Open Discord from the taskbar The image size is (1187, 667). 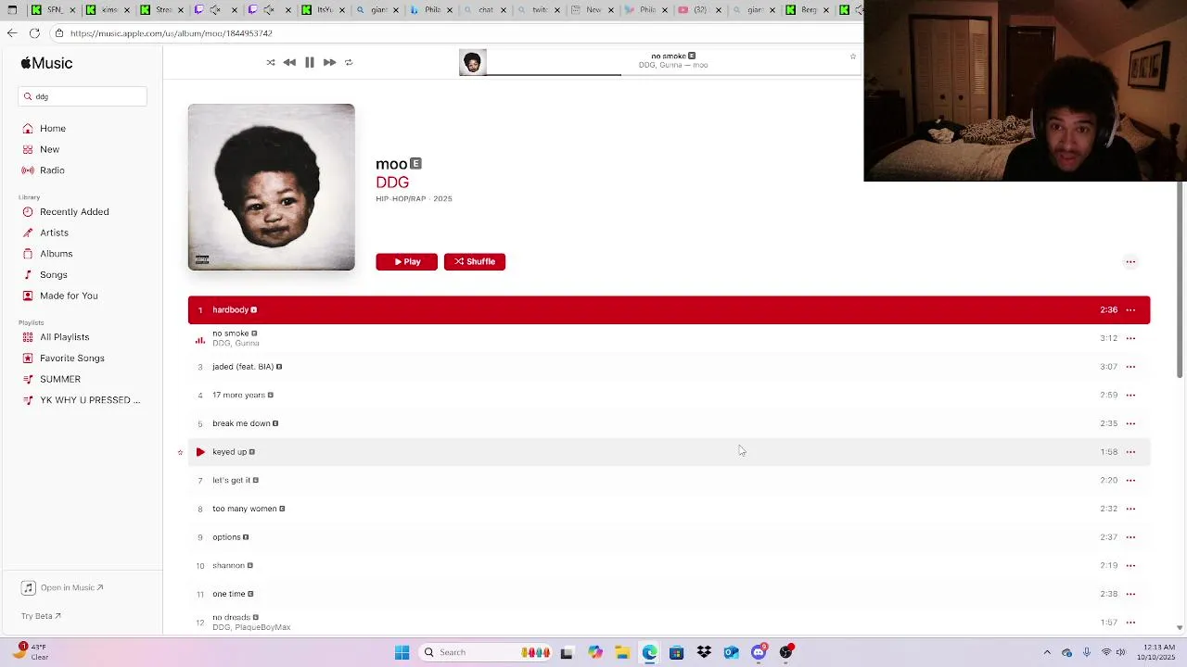pyautogui.click(x=759, y=652)
